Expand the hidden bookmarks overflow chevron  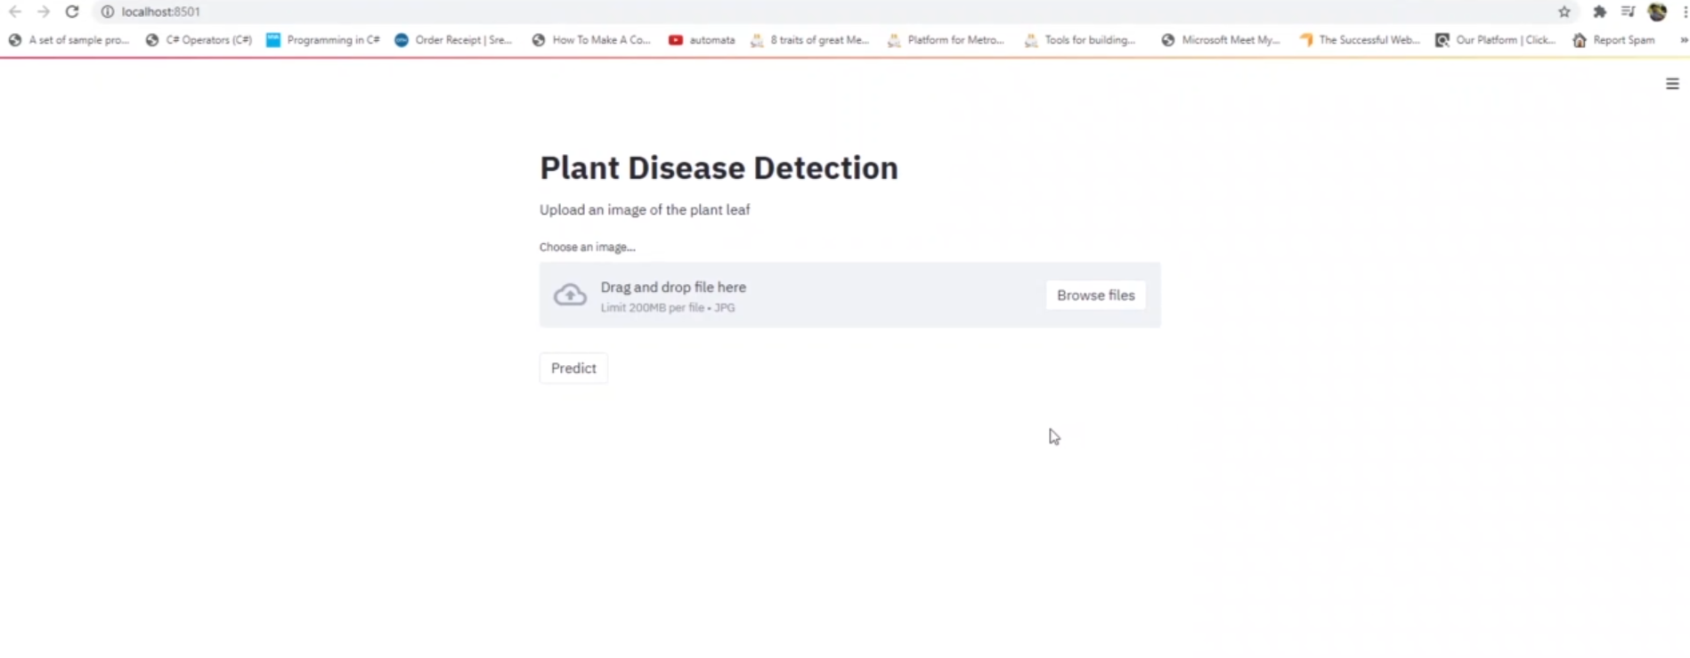click(x=1683, y=40)
